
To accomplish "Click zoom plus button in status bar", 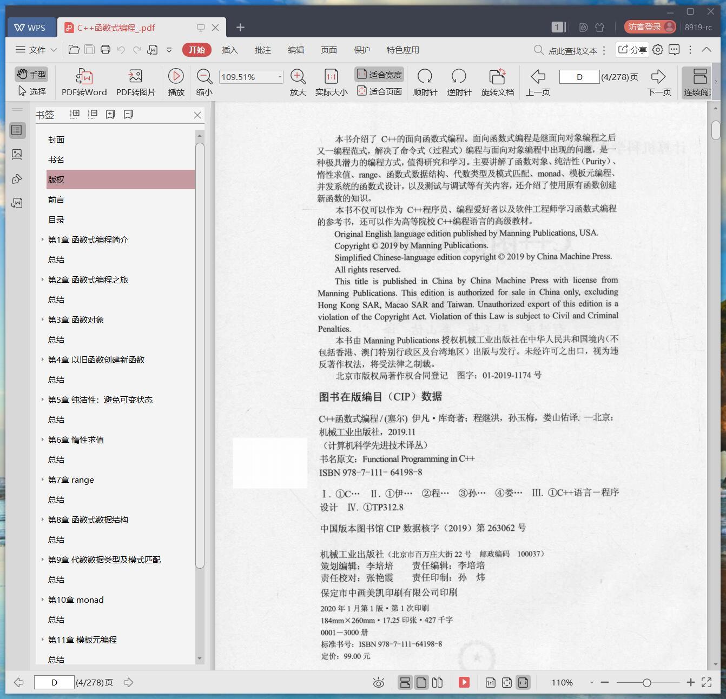I will 690,683.
